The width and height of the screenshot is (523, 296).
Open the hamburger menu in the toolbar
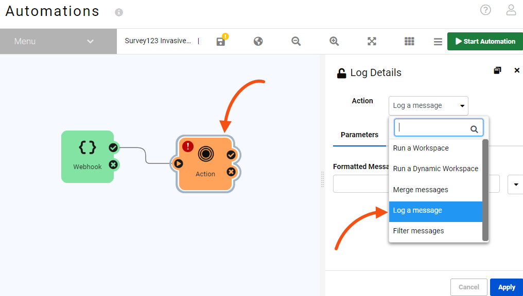click(437, 41)
